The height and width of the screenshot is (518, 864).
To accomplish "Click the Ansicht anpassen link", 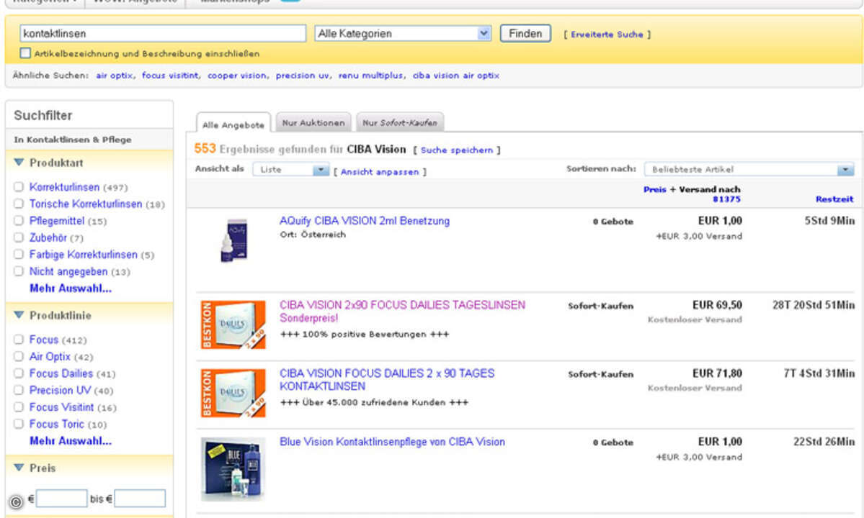I will [x=380, y=171].
